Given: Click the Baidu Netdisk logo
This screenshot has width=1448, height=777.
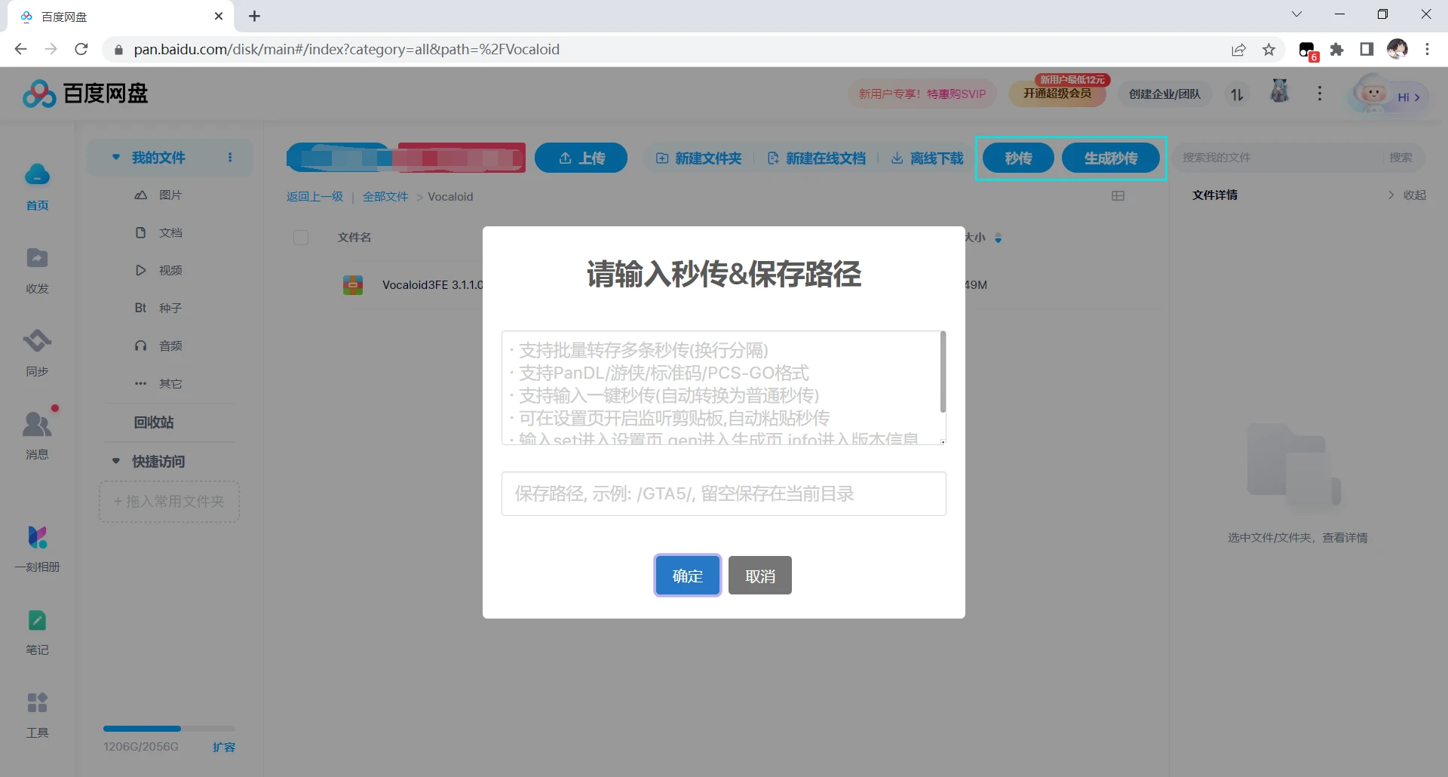Looking at the screenshot, I should click(x=85, y=94).
